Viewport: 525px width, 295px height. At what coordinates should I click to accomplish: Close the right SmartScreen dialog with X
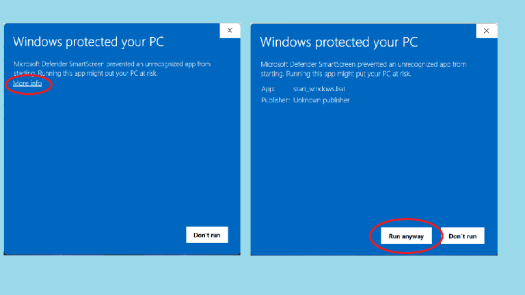[487, 31]
